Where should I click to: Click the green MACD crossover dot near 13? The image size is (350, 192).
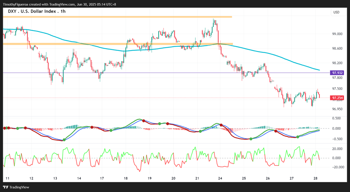[64, 140]
